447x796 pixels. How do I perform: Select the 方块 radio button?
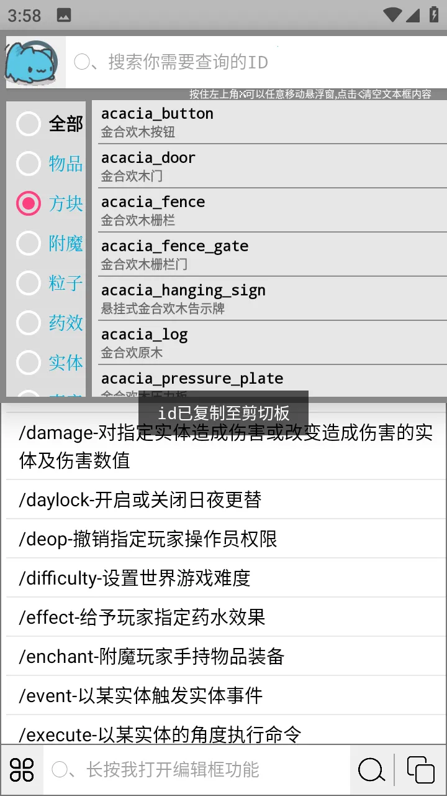(29, 203)
